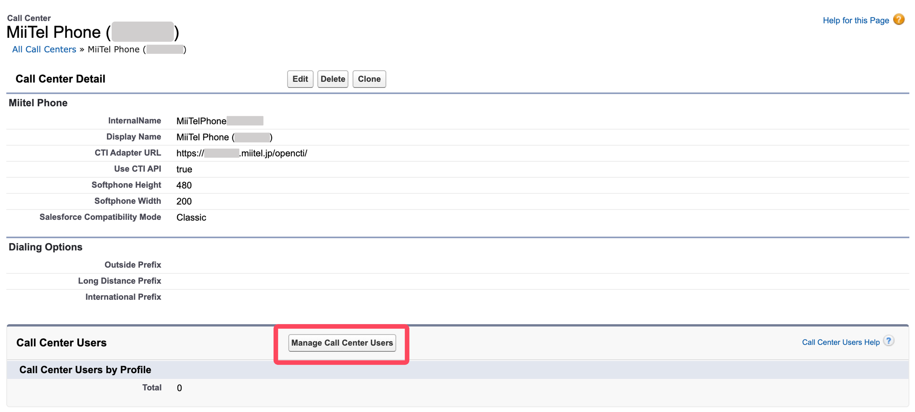Open Help for this Page link

point(856,21)
